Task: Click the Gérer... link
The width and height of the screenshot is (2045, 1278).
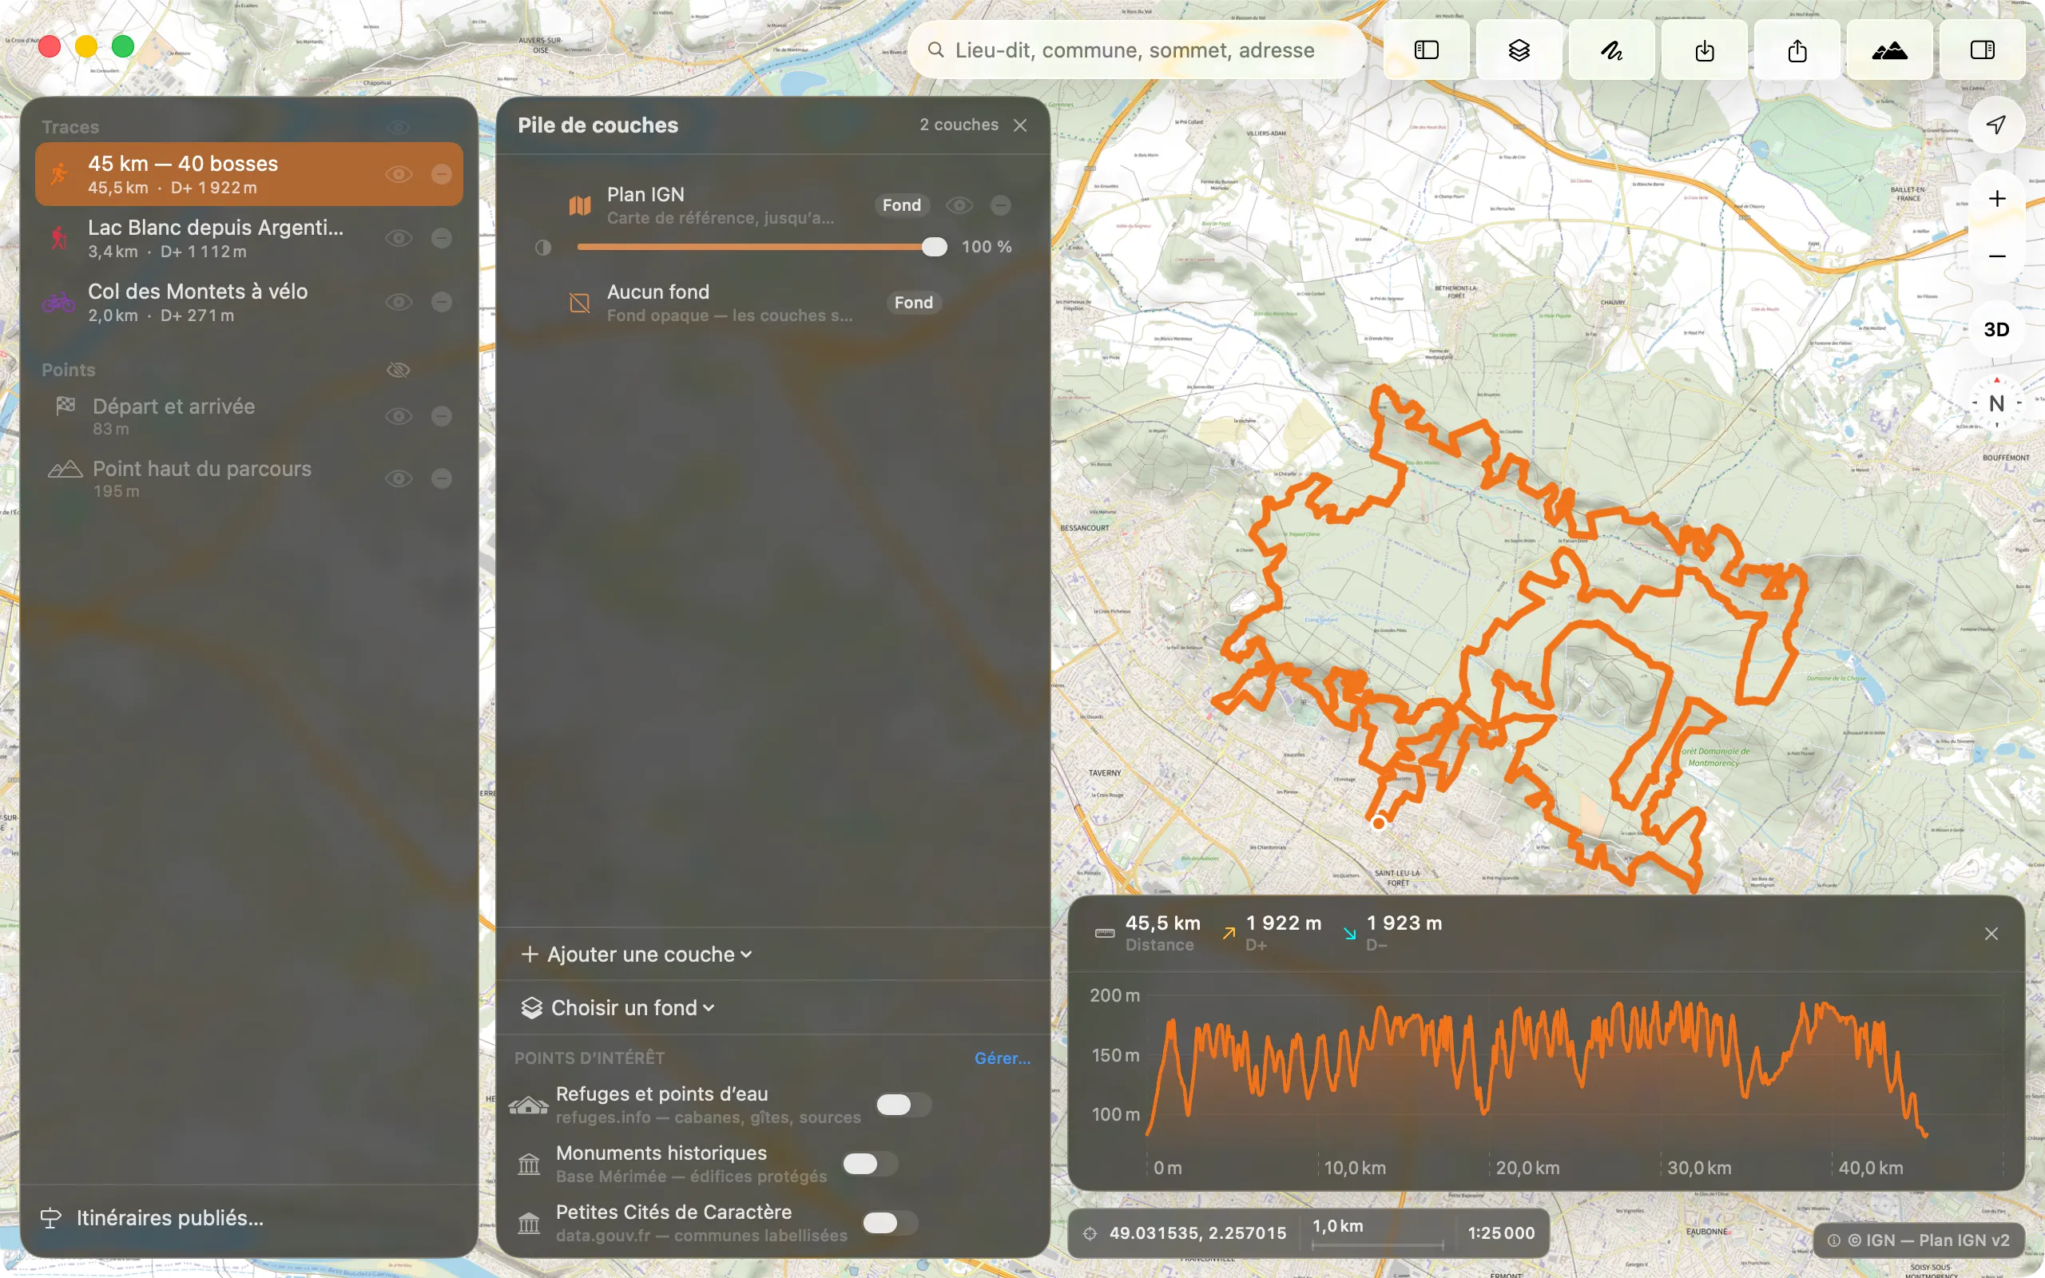Action: [1003, 1058]
